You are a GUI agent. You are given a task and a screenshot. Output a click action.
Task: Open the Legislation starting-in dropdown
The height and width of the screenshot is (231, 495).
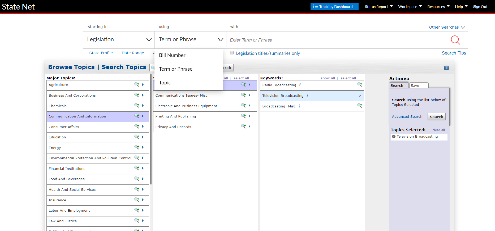point(119,40)
